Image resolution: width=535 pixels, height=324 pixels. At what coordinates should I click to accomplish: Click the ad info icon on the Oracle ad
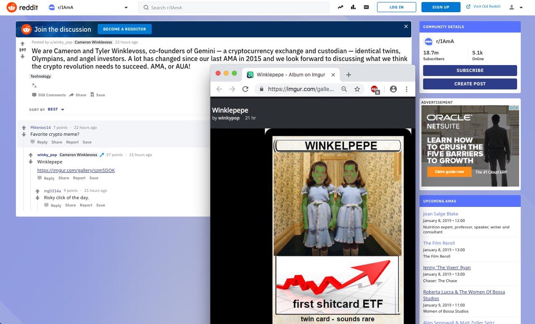point(512,108)
